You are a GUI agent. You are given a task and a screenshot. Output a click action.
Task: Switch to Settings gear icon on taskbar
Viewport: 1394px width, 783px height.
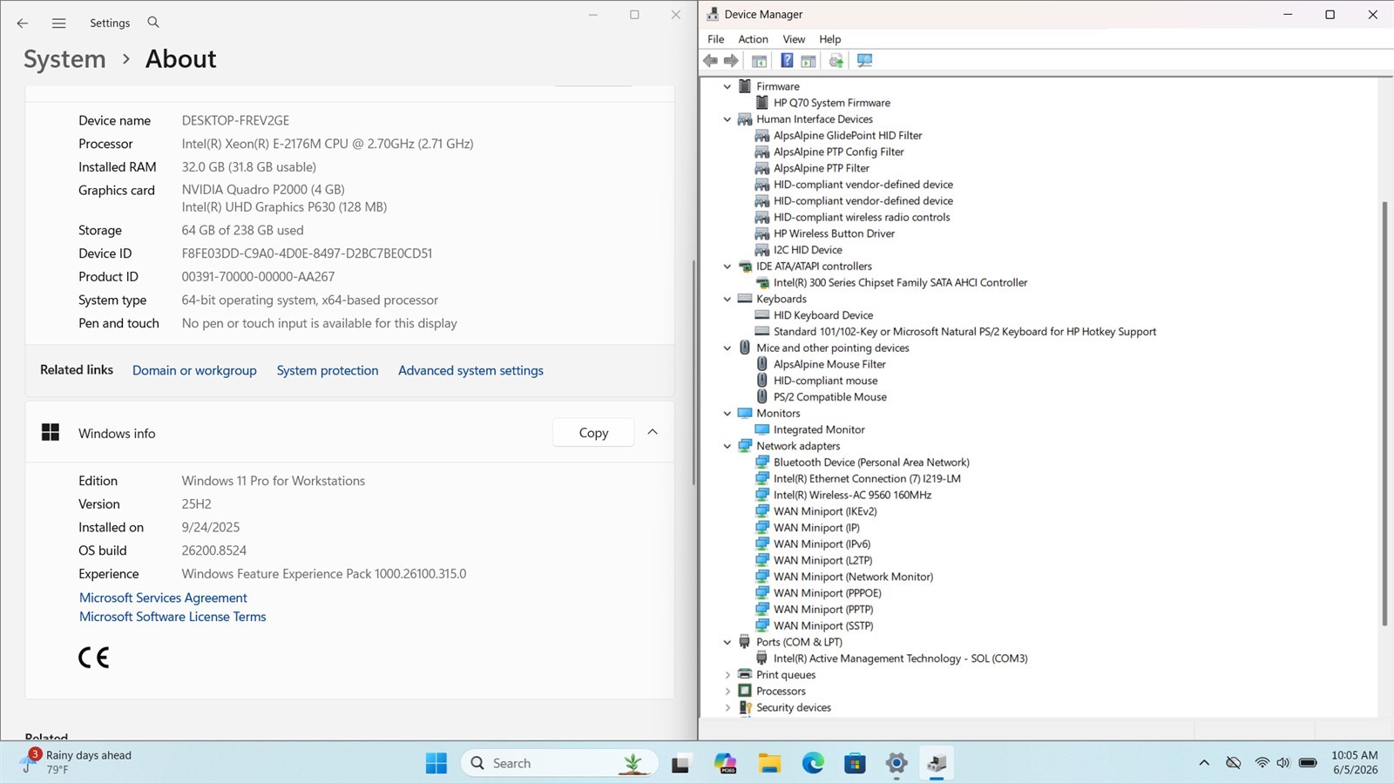[x=897, y=764]
